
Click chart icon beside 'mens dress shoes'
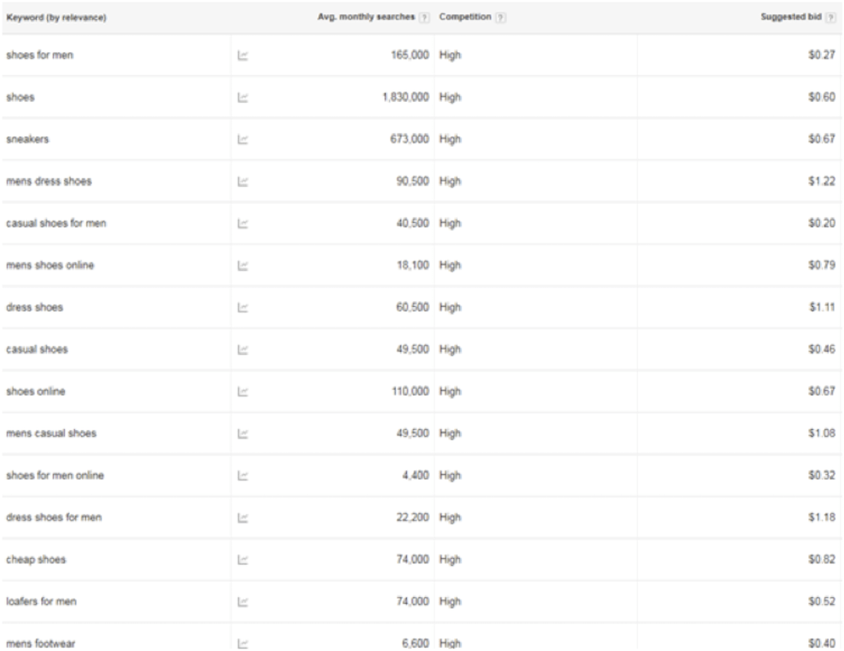point(242,181)
